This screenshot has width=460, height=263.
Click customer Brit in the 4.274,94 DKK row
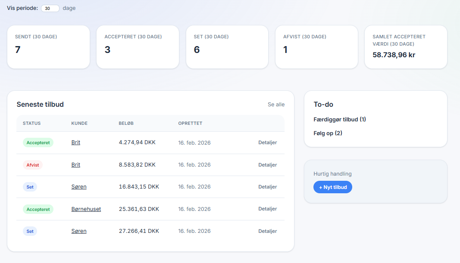click(76, 142)
